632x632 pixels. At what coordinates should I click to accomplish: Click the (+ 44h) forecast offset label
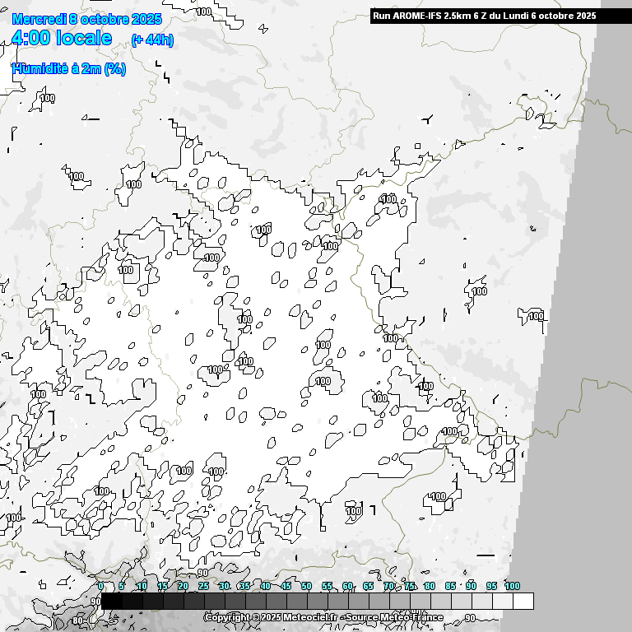tap(152, 40)
